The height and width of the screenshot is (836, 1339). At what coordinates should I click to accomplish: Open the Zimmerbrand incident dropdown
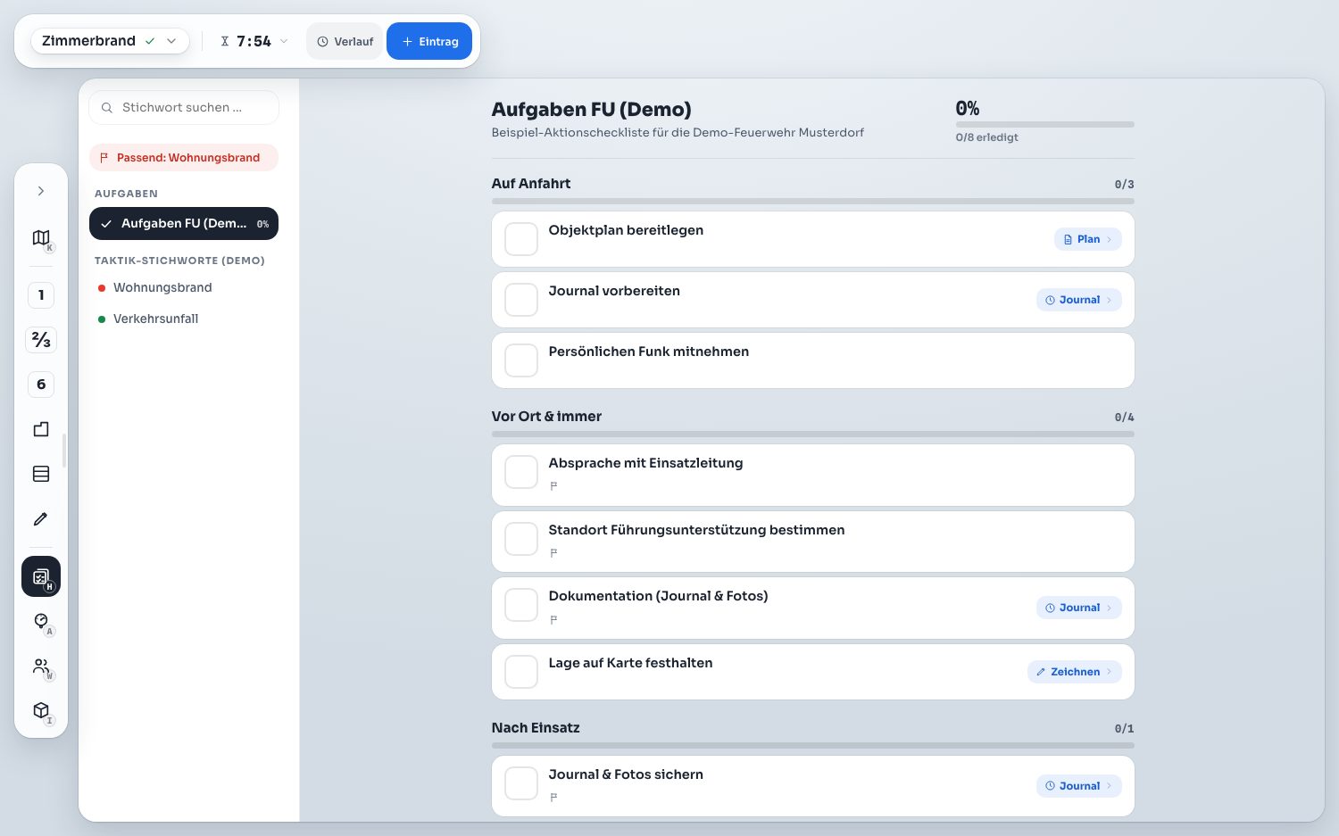(110, 41)
